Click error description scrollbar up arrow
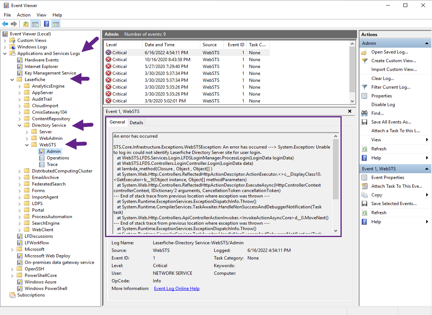The height and width of the screenshot is (315, 432). point(335,136)
